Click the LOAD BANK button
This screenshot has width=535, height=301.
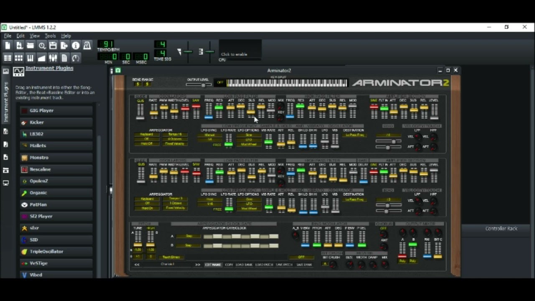[244, 265]
